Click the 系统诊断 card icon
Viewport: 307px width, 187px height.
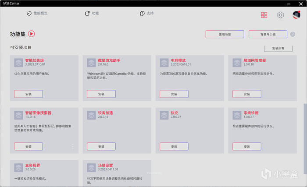click(x=237, y=115)
